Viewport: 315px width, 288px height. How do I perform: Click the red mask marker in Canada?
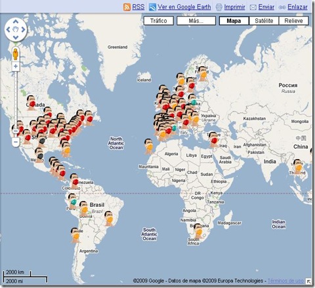pos(31,103)
